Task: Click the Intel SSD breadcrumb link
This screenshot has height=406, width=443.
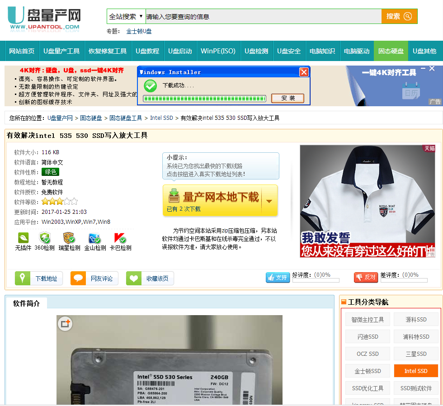Action: click(161, 118)
